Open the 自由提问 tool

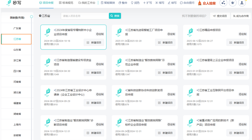[187, 3]
